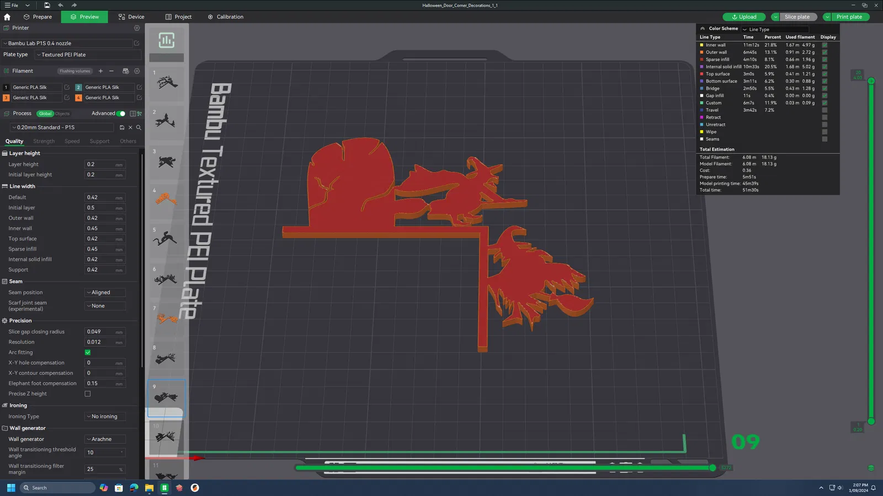Open the Wall generator dropdown
This screenshot has height=496, width=883.
pyautogui.click(x=105, y=439)
